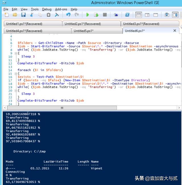Click the horizontal scrollbar thumb
182x185 pixels.
tap(62, 108)
